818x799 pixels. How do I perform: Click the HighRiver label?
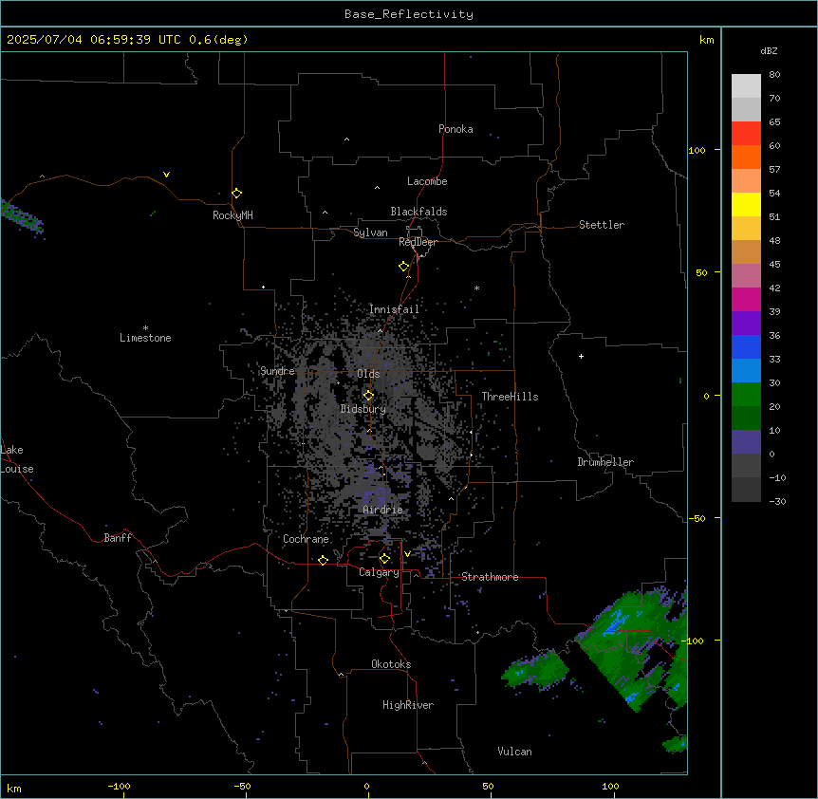click(x=407, y=705)
